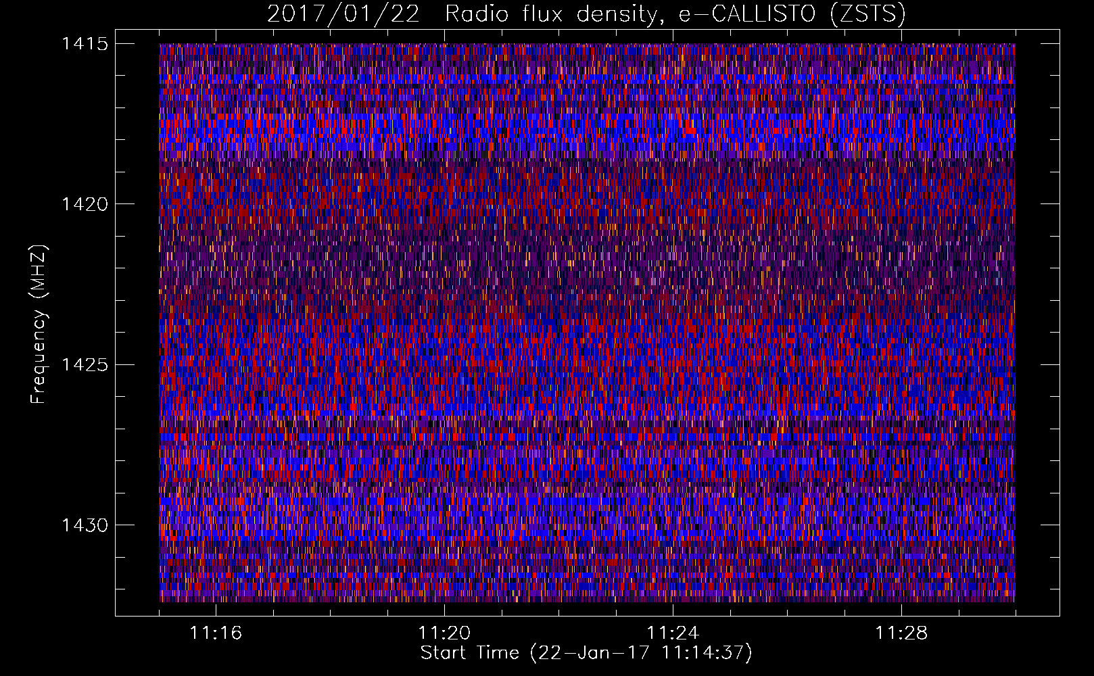Select the 1420 frequency axis label
This screenshot has width=1094, height=676.
[x=85, y=204]
